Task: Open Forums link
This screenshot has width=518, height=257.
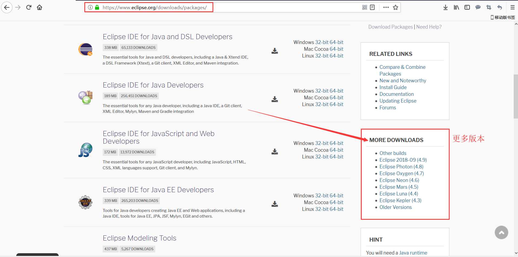Action: click(387, 107)
